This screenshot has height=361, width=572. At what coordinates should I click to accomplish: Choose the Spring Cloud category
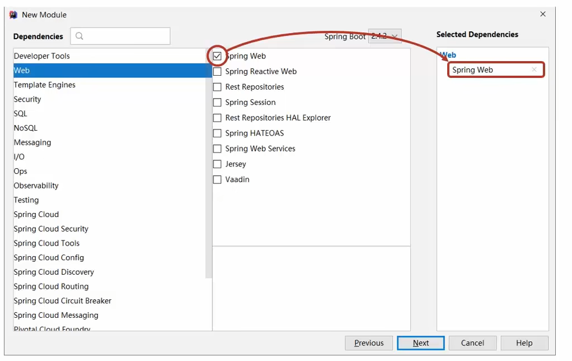point(110,215)
